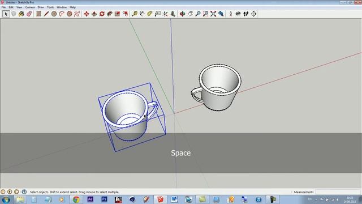Activate the Text label tool

[x=158, y=14]
